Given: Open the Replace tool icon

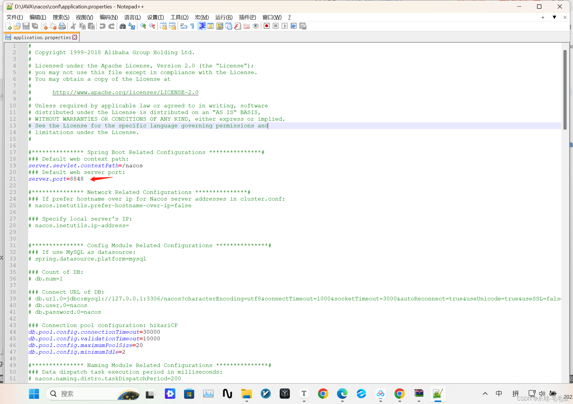Looking at the screenshot, I should click(132, 26).
